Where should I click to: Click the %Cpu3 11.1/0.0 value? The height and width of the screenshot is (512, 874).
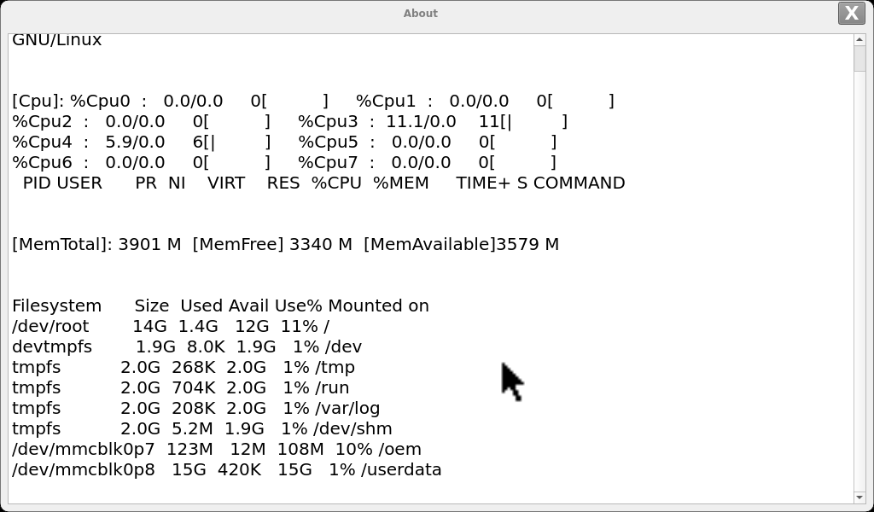(x=421, y=121)
